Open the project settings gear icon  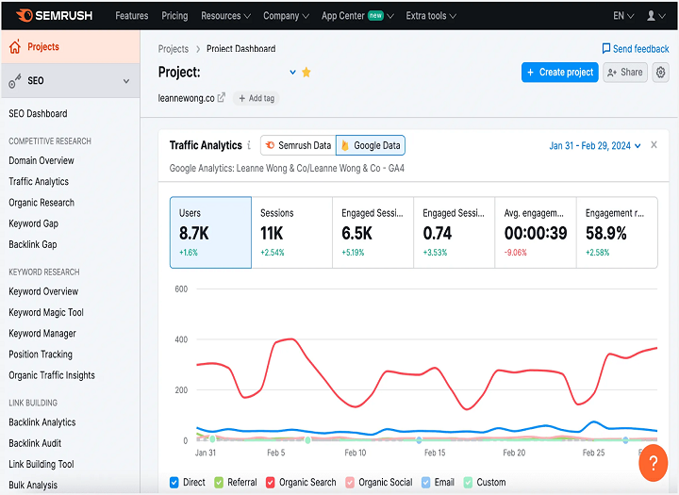click(x=660, y=73)
